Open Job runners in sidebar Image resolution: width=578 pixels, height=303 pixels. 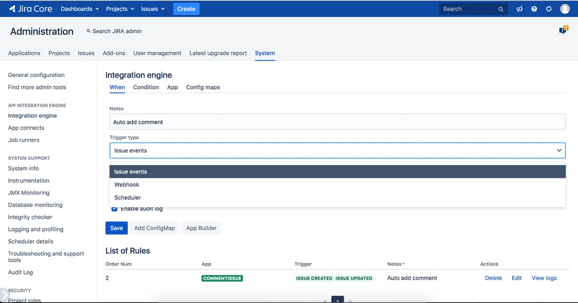[x=24, y=140]
